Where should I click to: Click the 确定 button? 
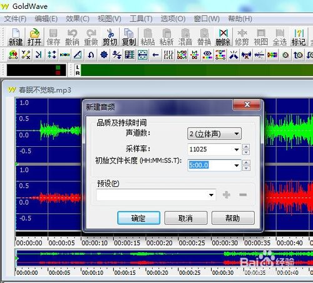[138, 218]
